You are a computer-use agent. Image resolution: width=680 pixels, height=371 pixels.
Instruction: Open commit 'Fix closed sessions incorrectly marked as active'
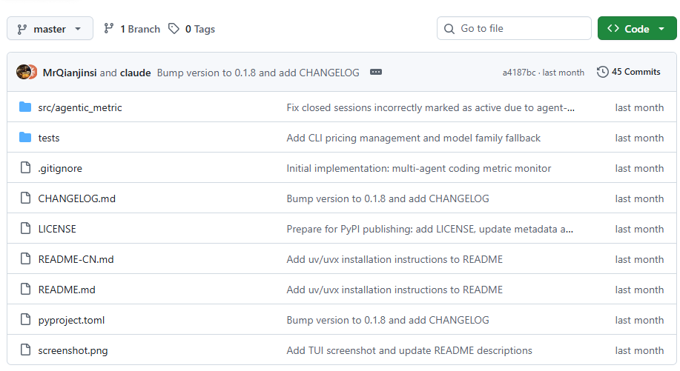[x=431, y=107]
